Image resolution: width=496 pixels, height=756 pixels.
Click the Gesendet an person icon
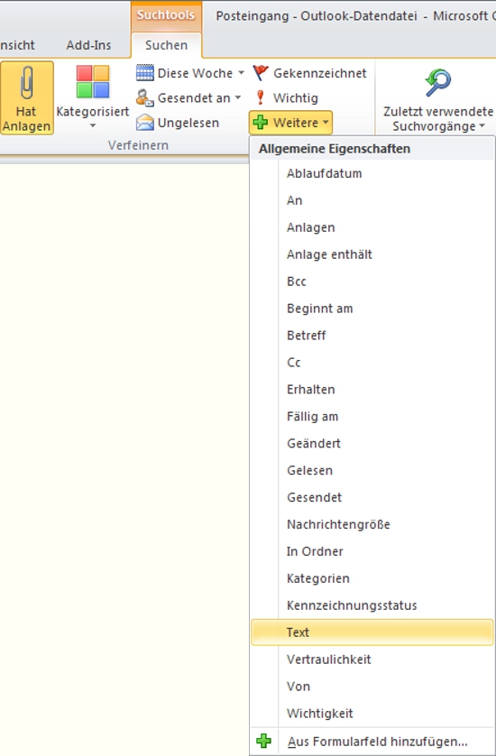145,97
